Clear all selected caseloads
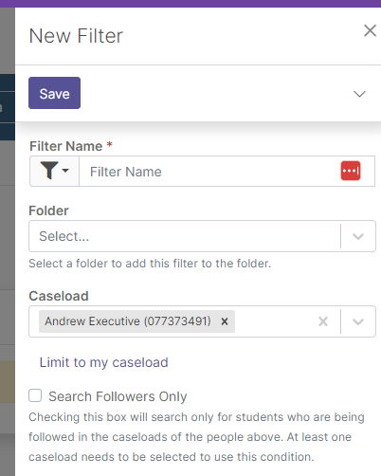This screenshot has height=476, width=381. [x=323, y=321]
